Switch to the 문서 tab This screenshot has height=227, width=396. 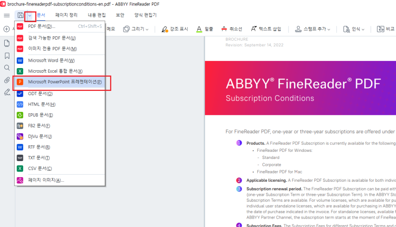click(x=41, y=15)
